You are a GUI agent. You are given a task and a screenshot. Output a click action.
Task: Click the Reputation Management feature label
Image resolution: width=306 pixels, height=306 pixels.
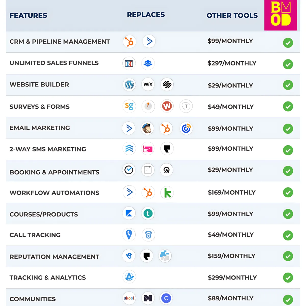click(54, 257)
